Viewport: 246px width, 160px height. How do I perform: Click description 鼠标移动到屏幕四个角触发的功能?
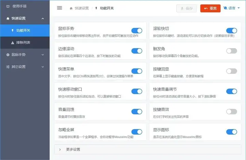176,56
